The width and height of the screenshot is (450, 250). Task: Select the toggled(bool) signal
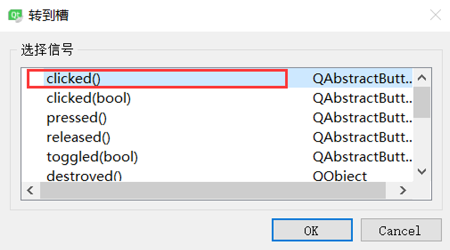click(x=92, y=157)
